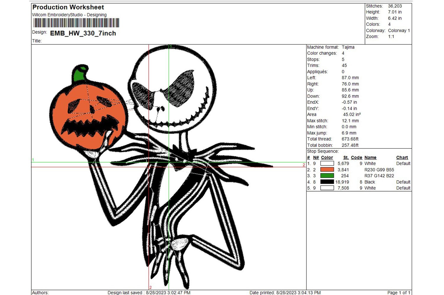The width and height of the screenshot is (444, 295).
Task: Select the max jump value "6.9 mm"
Action: (349, 133)
